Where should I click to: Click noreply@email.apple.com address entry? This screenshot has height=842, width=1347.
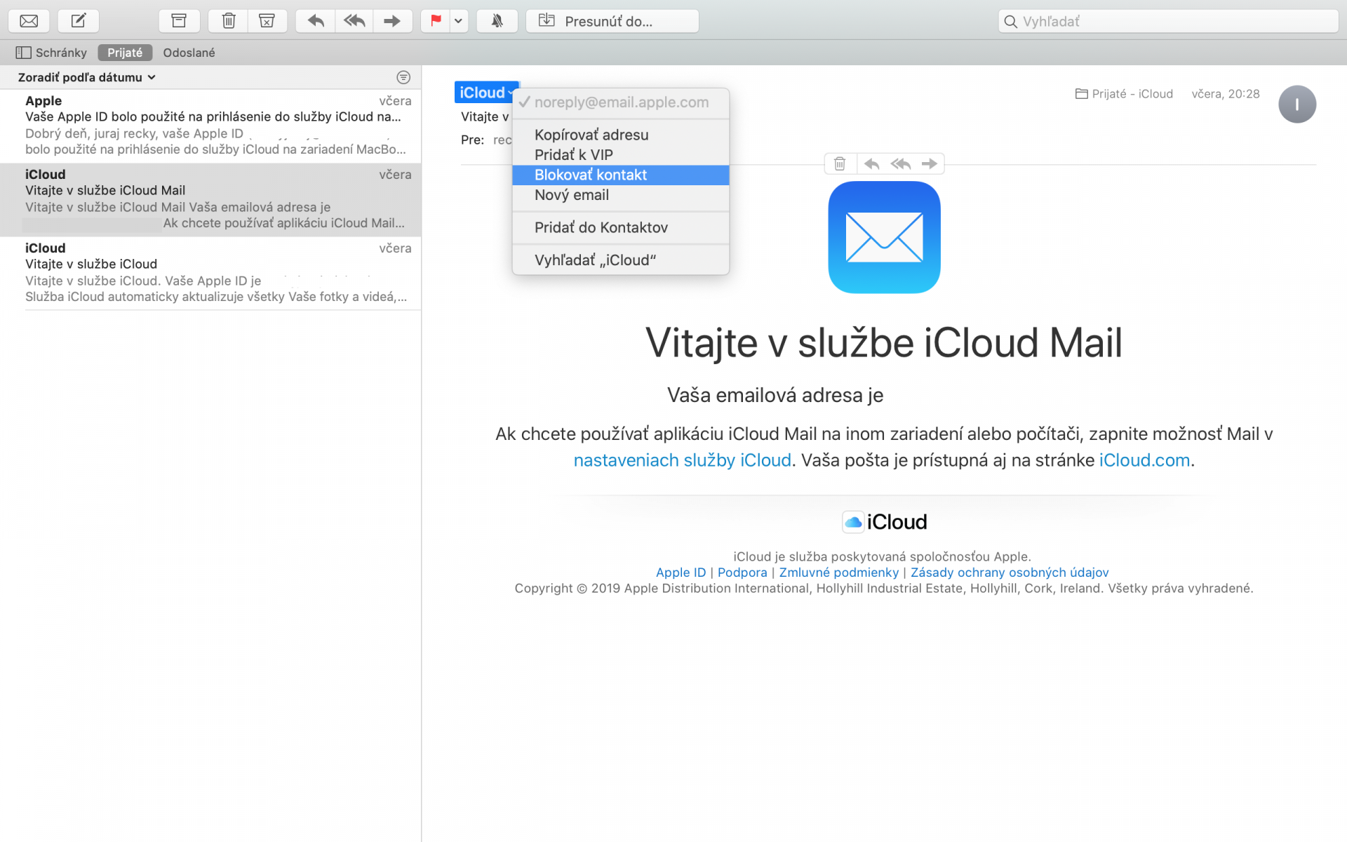tap(621, 102)
